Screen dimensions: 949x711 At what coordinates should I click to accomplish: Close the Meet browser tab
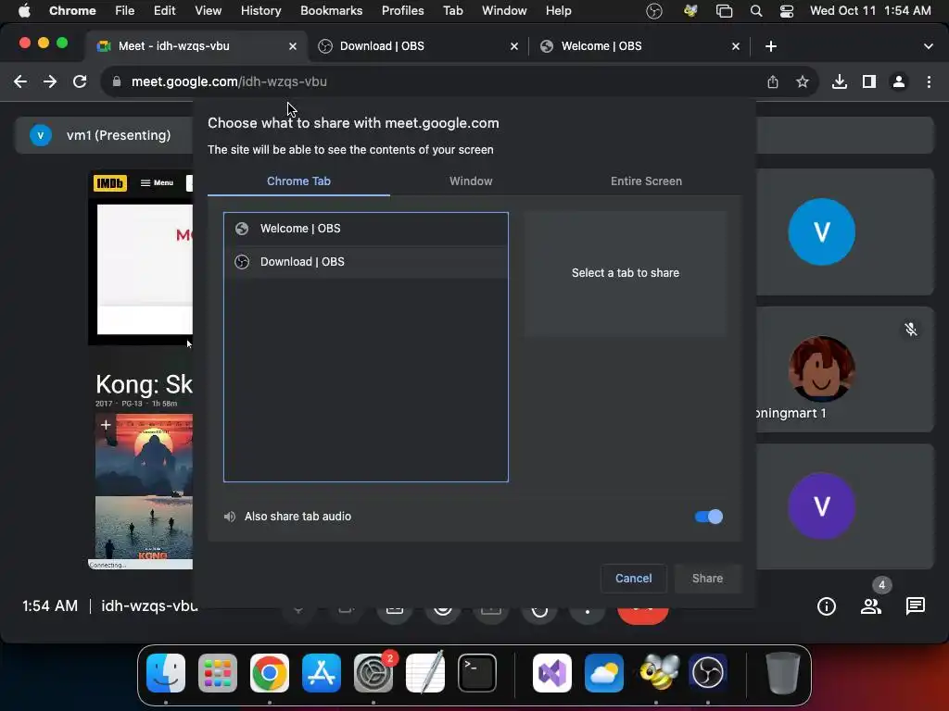pyautogui.click(x=293, y=46)
